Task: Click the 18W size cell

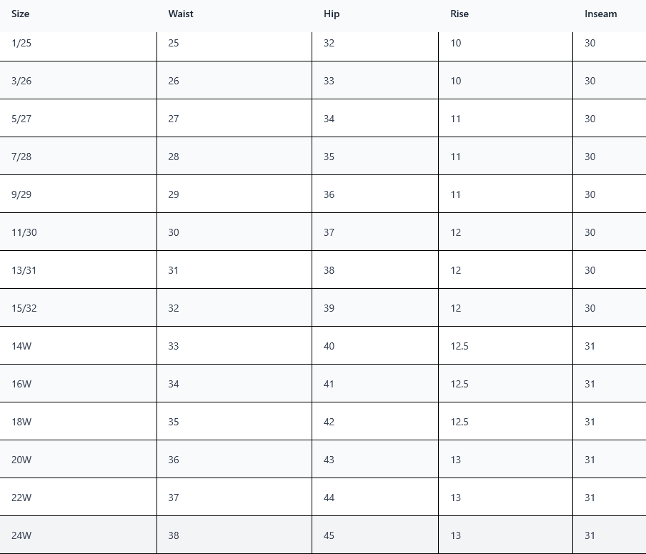Action: coord(78,422)
